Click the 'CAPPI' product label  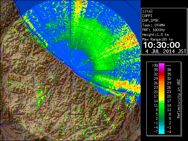point(147,16)
